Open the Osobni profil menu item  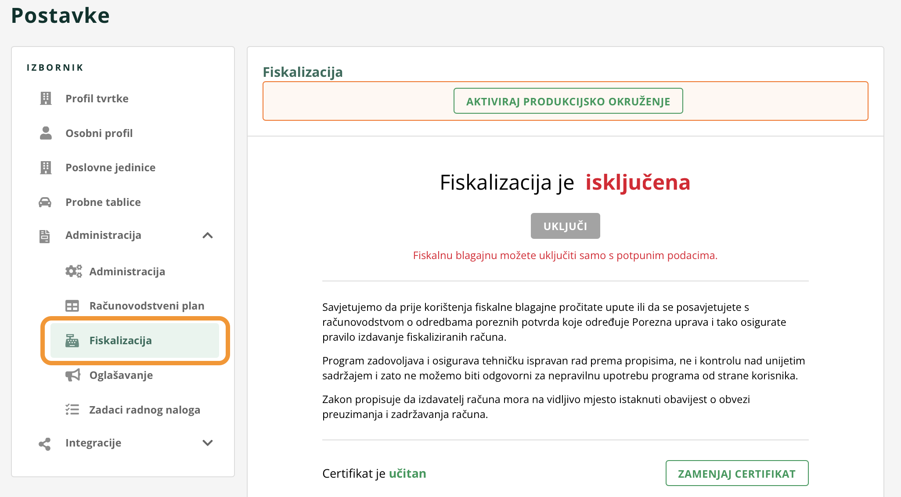(99, 133)
